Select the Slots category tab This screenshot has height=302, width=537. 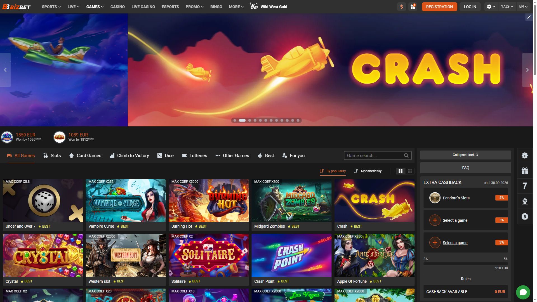(x=52, y=156)
